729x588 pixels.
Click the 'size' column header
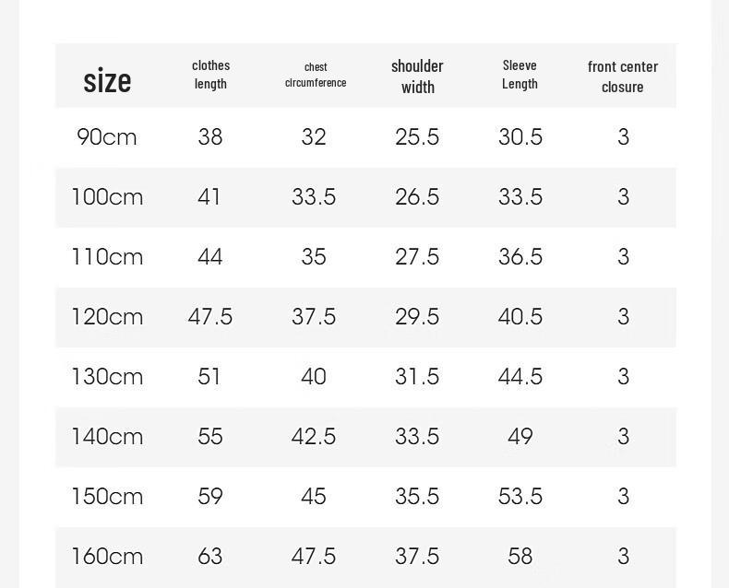[x=107, y=81]
